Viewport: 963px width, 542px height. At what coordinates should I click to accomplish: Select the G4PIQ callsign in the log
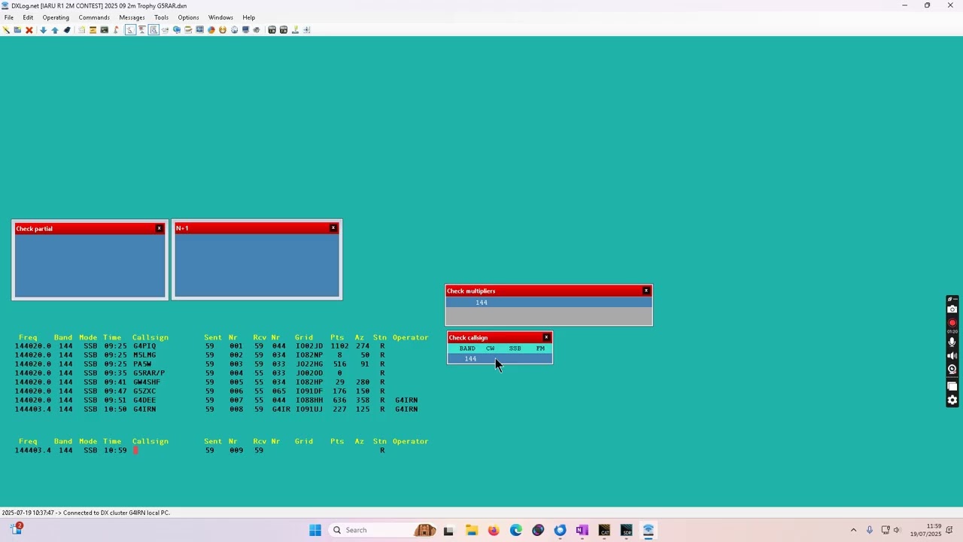(144, 346)
